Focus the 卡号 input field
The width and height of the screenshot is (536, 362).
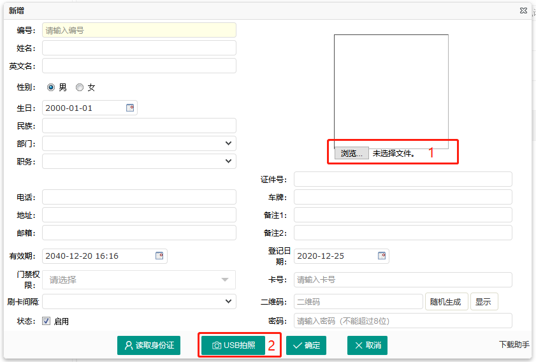[403, 280]
